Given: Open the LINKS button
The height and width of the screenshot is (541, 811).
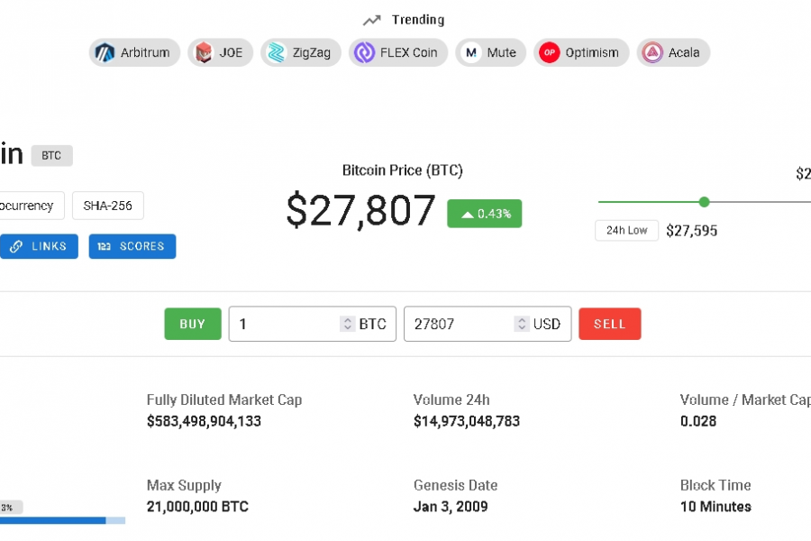Looking at the screenshot, I should click(38, 246).
